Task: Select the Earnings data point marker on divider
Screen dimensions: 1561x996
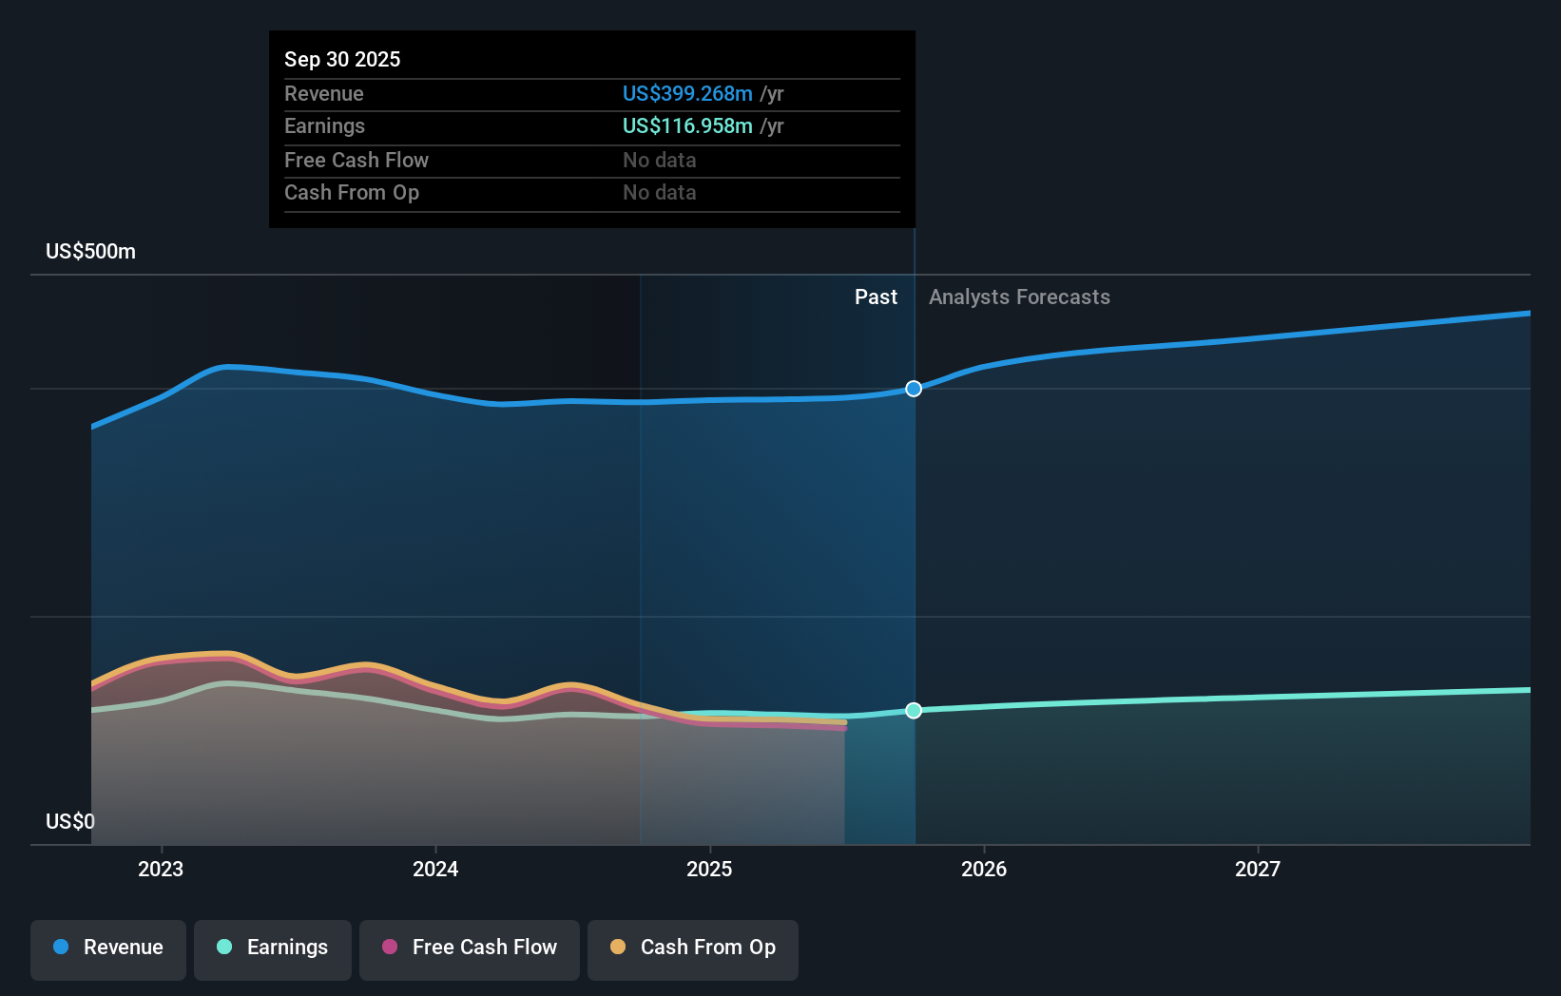Action: click(913, 710)
